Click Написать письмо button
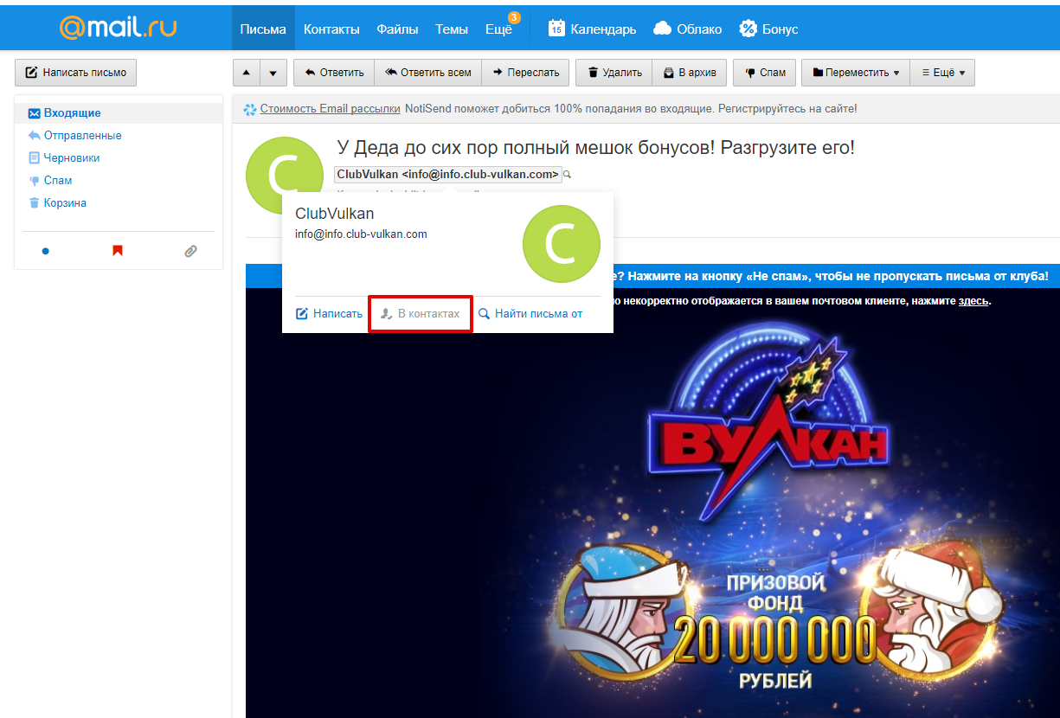Screen dimensions: 1060x718 (76, 73)
